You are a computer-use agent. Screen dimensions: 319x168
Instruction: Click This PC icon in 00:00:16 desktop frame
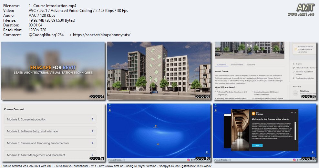point(110,105)
